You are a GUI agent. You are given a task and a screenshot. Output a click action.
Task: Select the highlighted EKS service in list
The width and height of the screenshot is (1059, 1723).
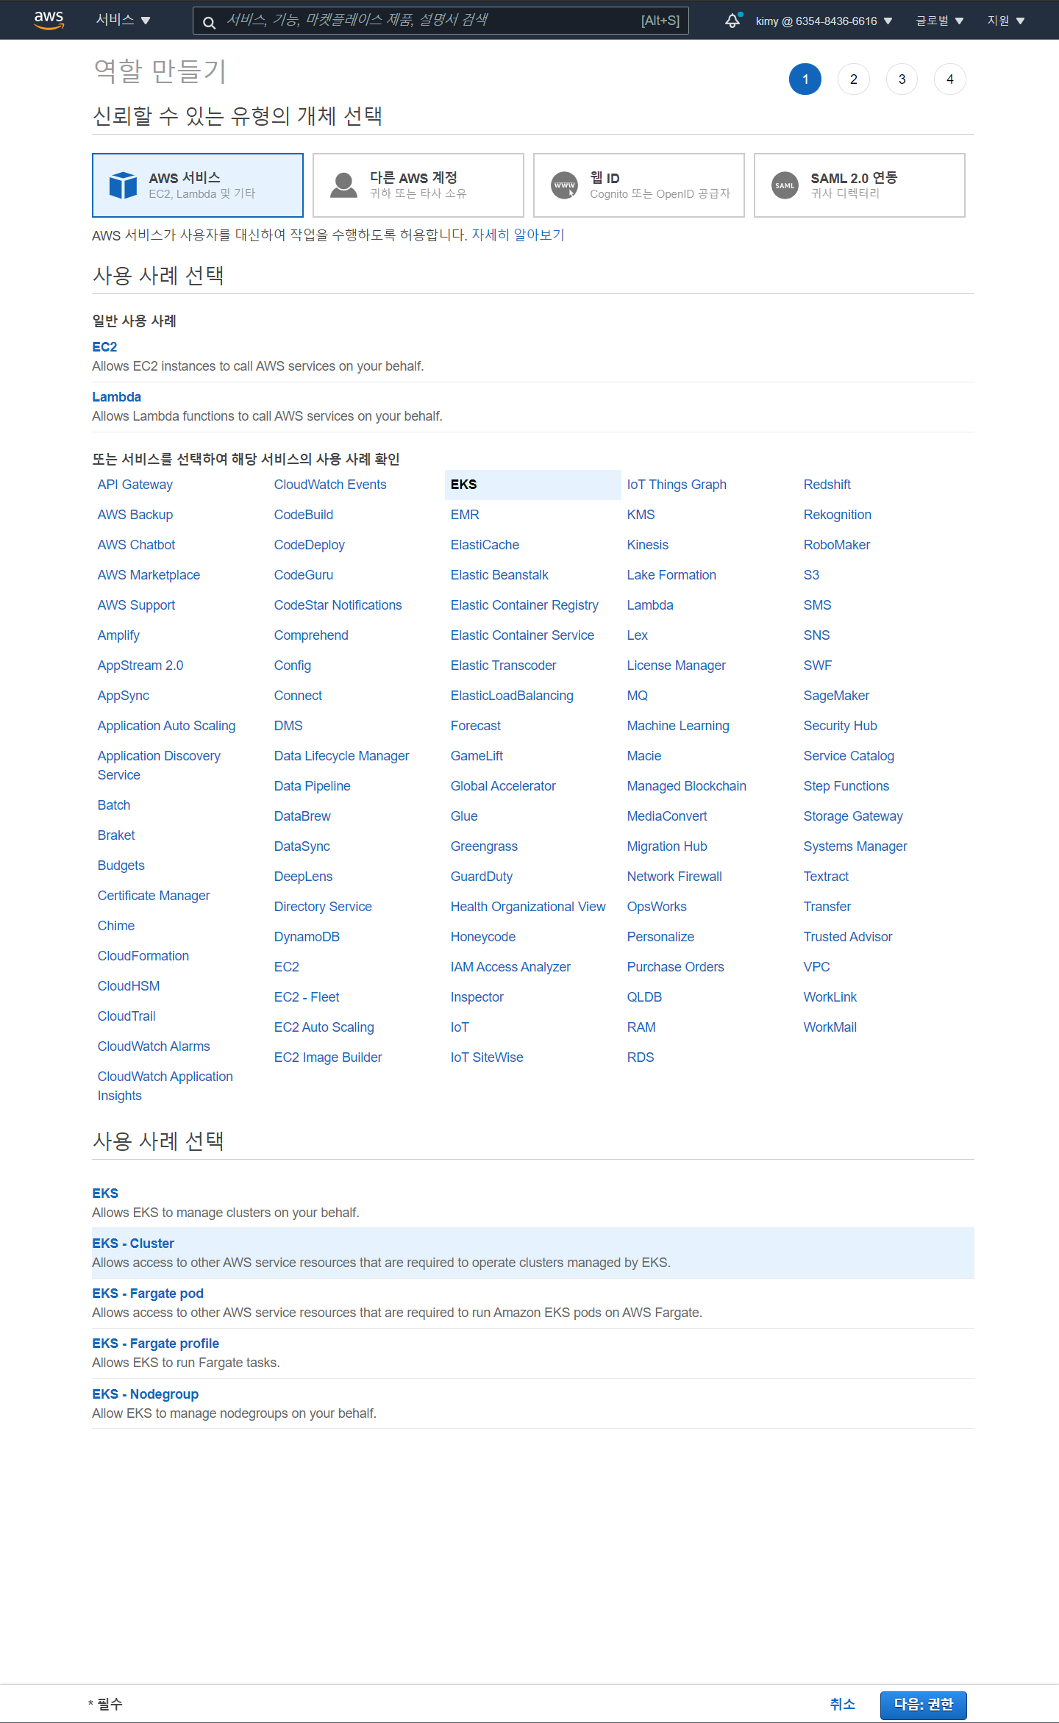[533, 485]
